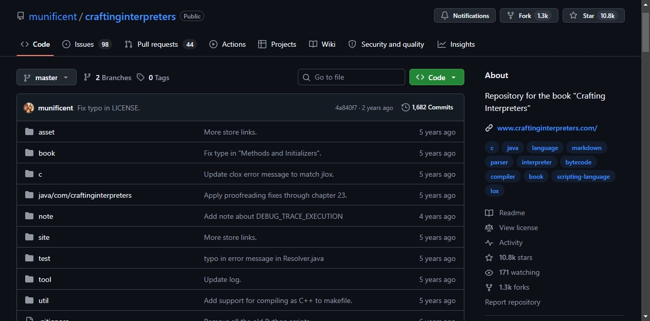Click the star icon in Star button
The image size is (650, 321).
click(573, 16)
